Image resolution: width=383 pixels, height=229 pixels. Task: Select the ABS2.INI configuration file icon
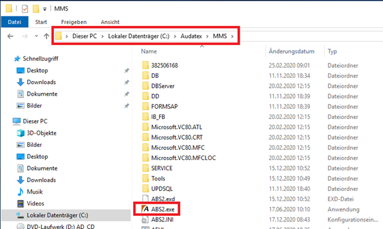[145, 220]
